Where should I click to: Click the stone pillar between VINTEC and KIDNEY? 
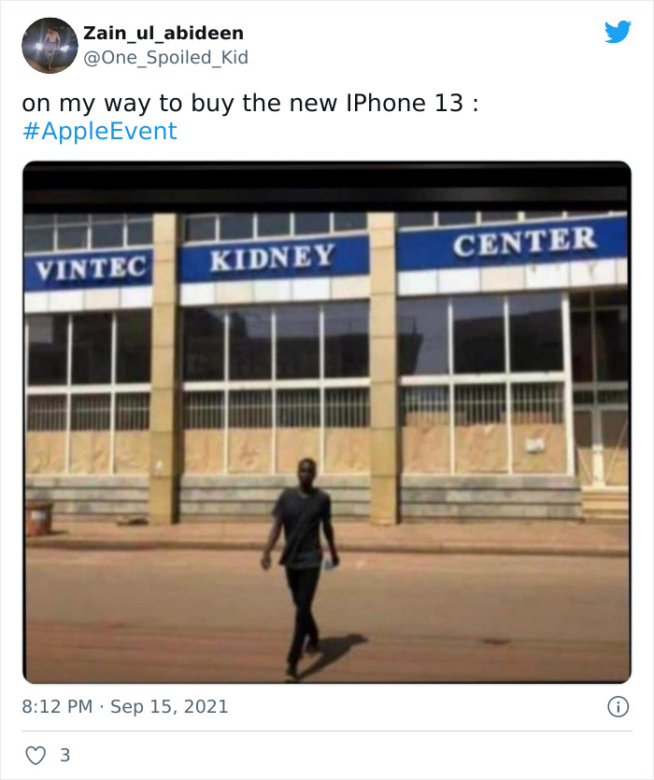point(164,368)
